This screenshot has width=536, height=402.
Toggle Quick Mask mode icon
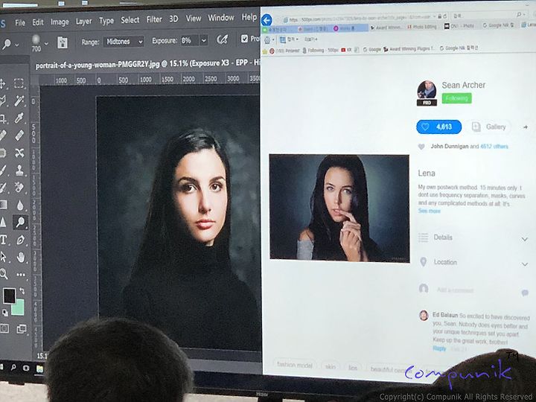pos(4,328)
